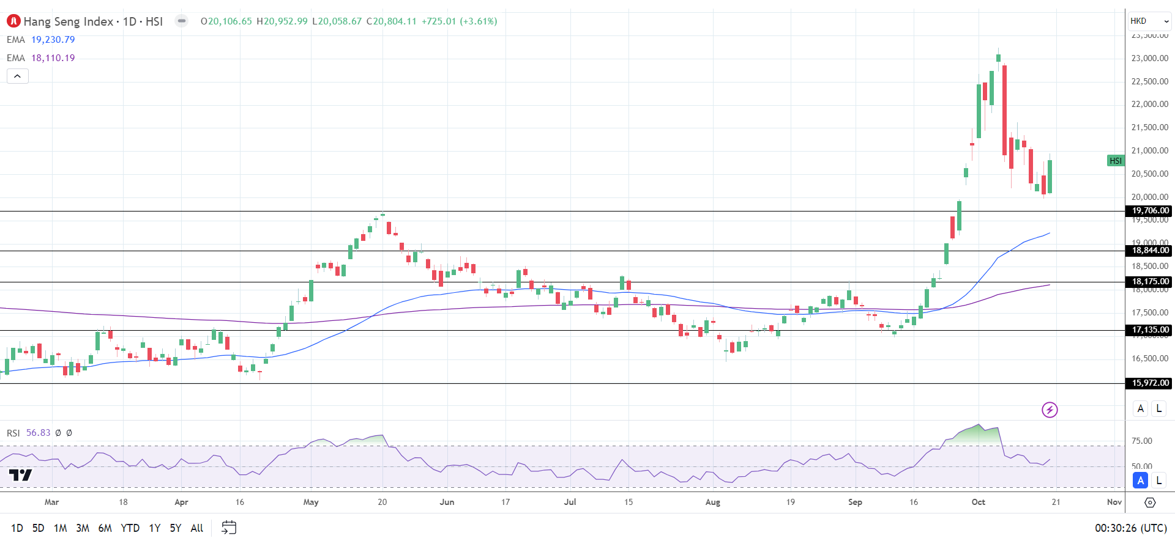Click the TradingView logo

pos(20,475)
